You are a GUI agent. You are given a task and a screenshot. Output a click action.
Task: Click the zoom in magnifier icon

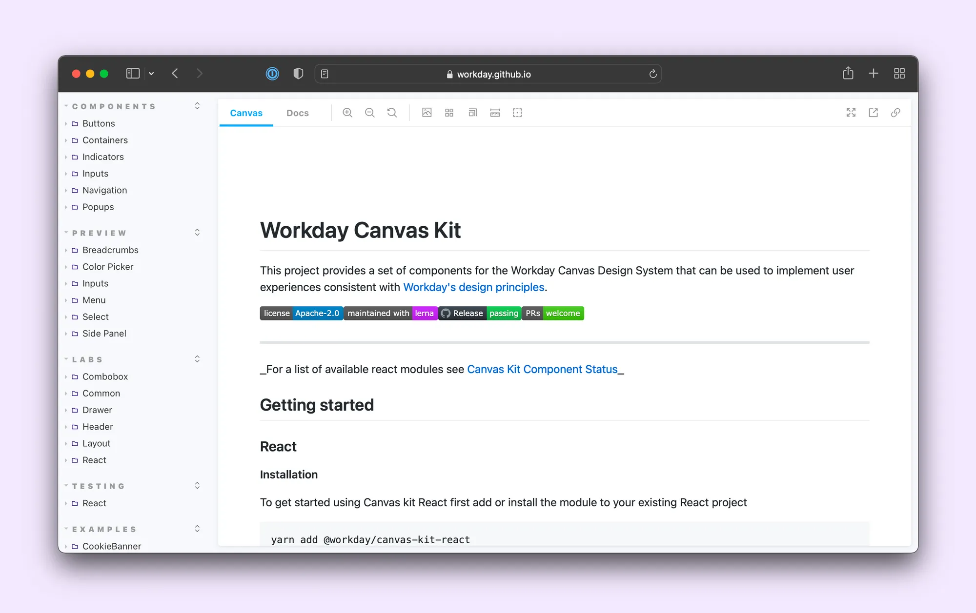point(347,113)
